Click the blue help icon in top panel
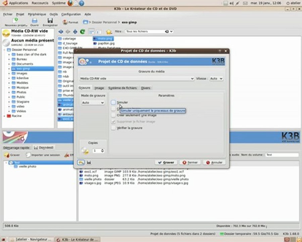The width and height of the screenshot is (302, 242). [82, 3]
